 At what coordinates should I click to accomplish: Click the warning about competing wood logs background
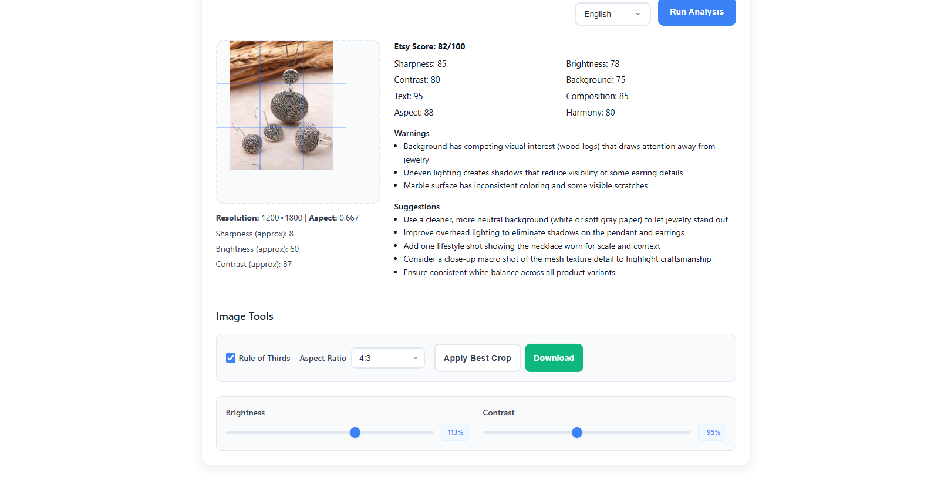559,153
